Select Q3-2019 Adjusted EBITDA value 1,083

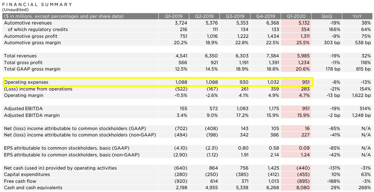click(242, 109)
